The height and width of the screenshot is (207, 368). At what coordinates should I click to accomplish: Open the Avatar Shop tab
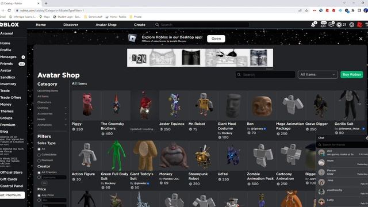(106, 25)
